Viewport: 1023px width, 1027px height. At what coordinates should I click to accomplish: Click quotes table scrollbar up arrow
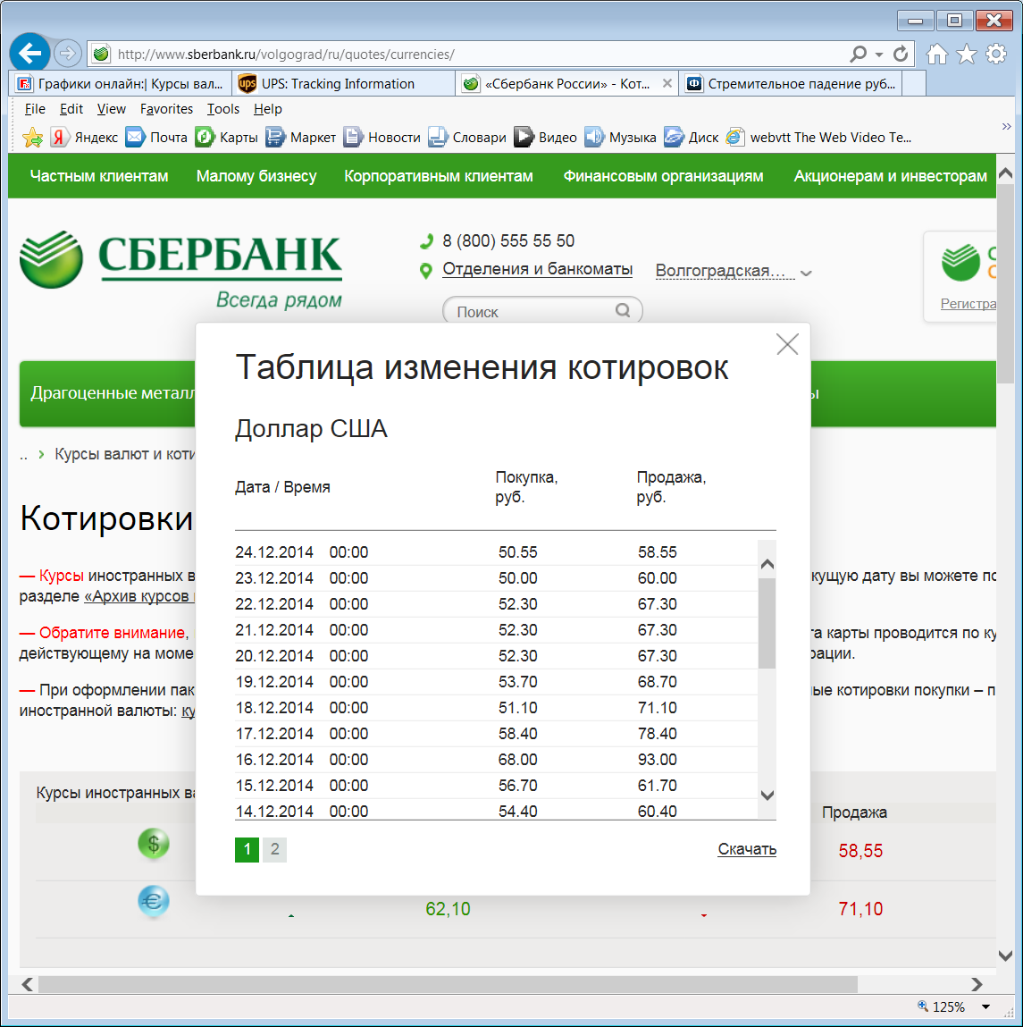point(767,564)
